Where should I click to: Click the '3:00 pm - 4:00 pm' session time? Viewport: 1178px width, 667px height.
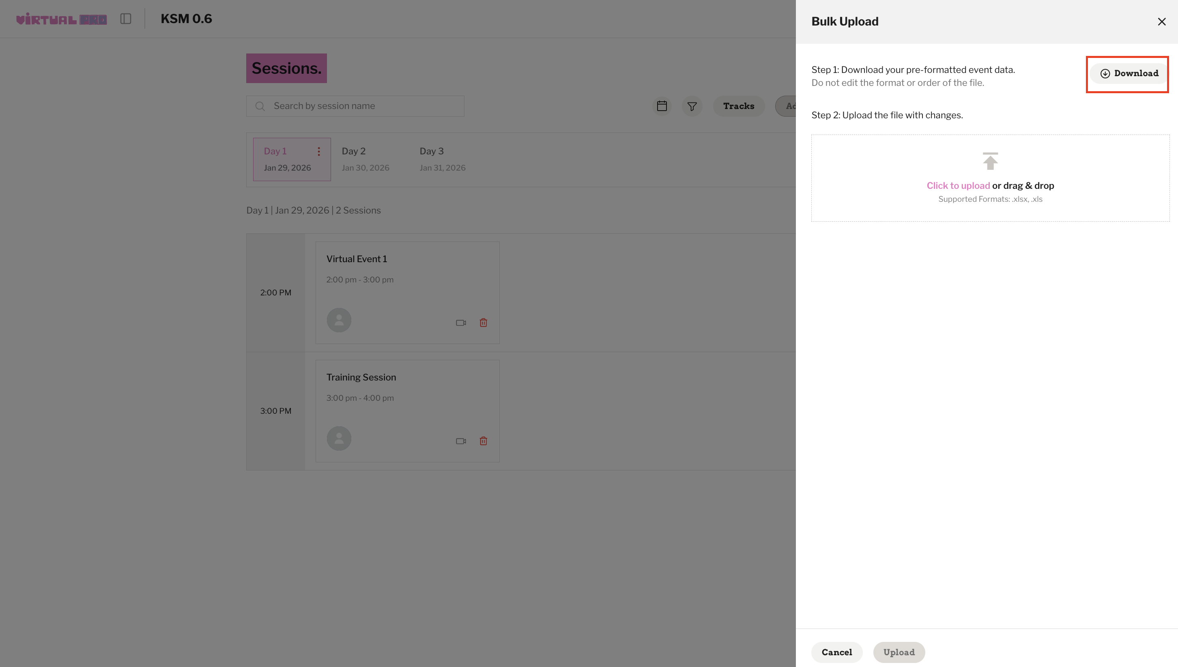click(359, 398)
